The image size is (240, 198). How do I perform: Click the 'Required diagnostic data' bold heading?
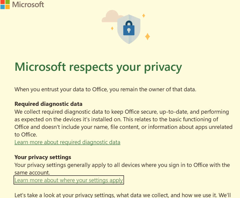coord(48,104)
